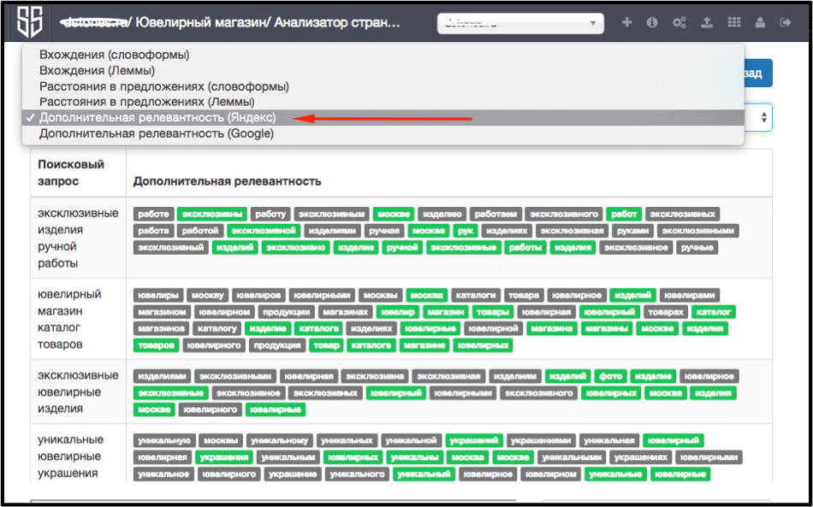
Task: Select "Вхождения (словоформы)" option
Action: tap(114, 55)
